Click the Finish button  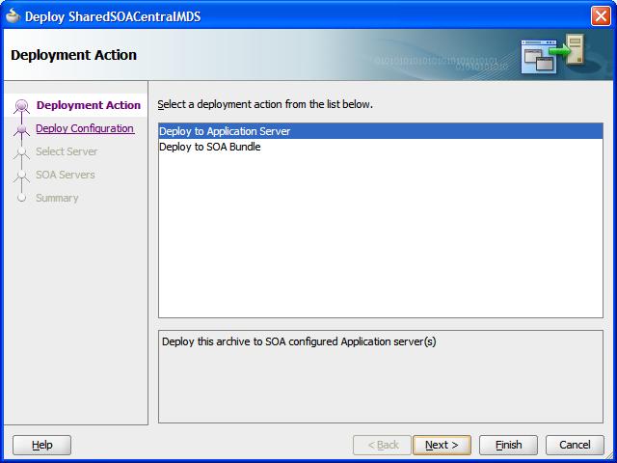tap(508, 445)
